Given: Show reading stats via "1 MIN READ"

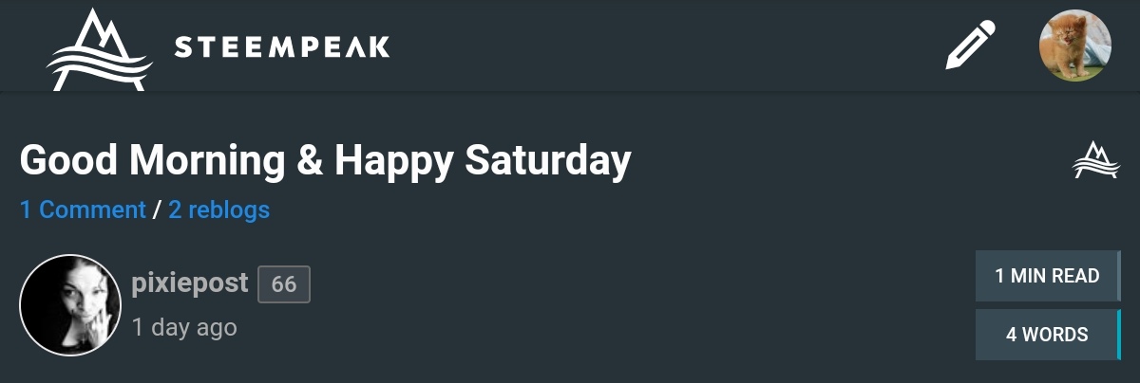Looking at the screenshot, I should [1047, 277].
